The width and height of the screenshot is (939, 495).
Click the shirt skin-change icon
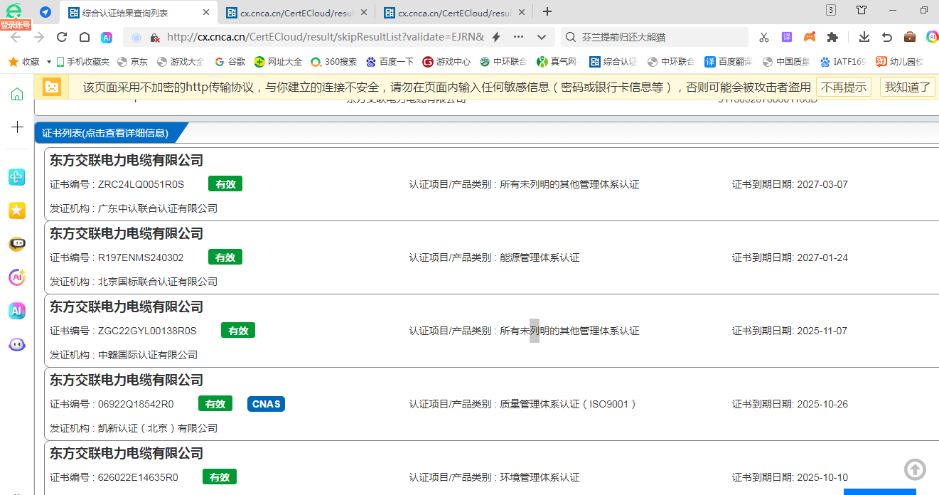pos(862,10)
